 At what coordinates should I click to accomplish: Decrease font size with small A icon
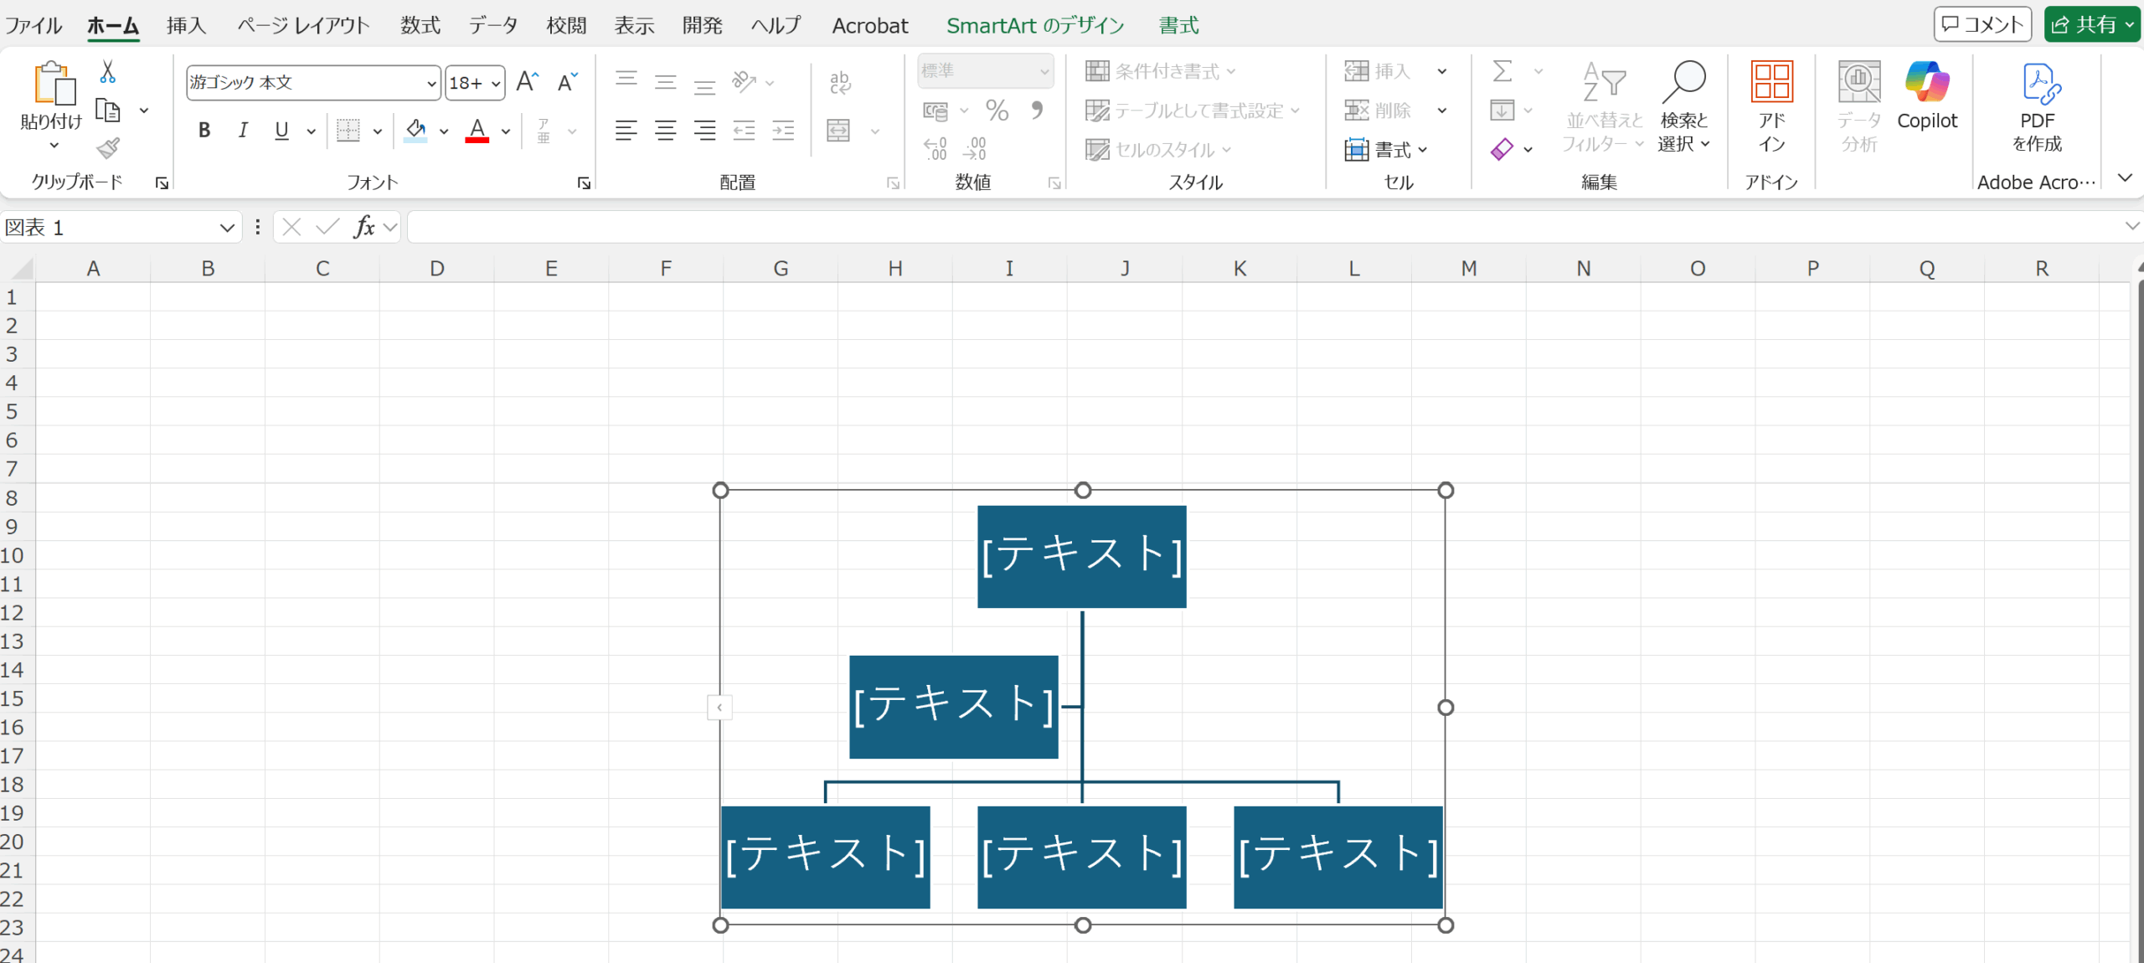click(x=568, y=82)
